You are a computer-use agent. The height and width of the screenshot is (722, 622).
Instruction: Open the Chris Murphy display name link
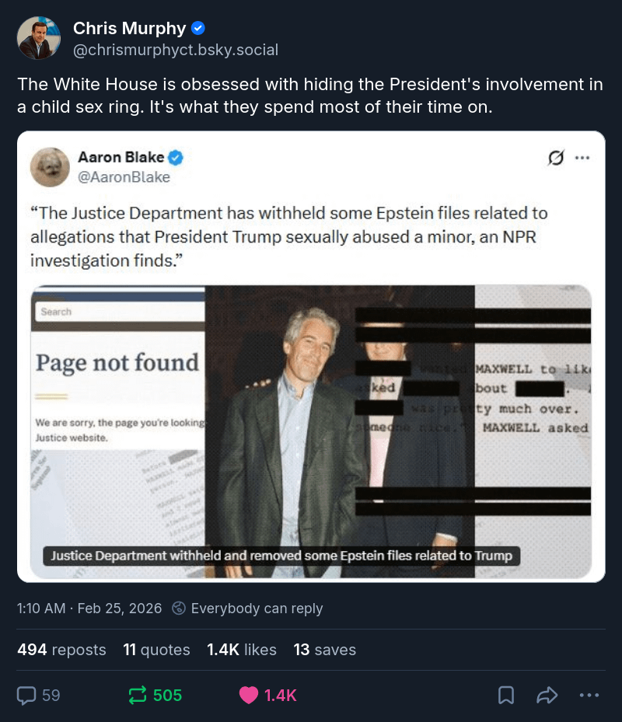tap(129, 29)
